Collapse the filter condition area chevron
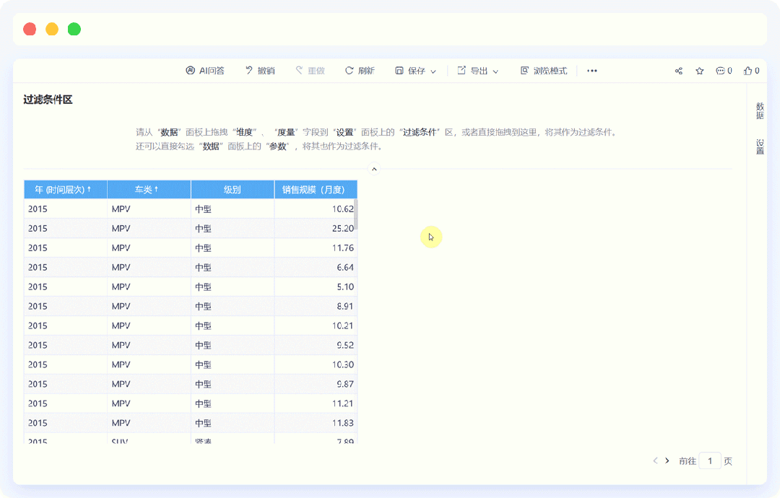Image resolution: width=780 pixels, height=498 pixels. click(x=374, y=169)
